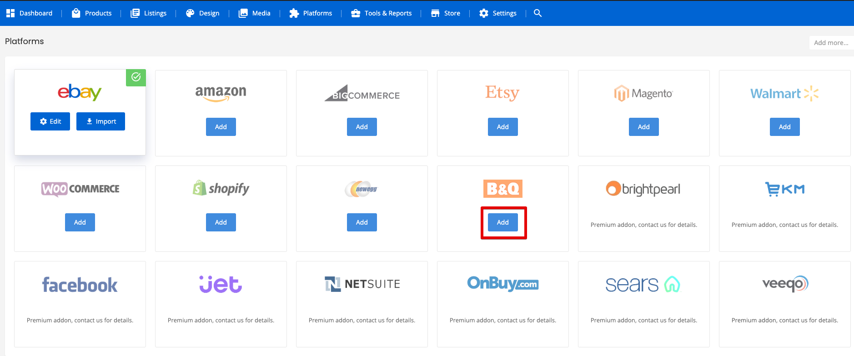
Task: Click the Platforms puzzle piece icon
Action: point(294,13)
